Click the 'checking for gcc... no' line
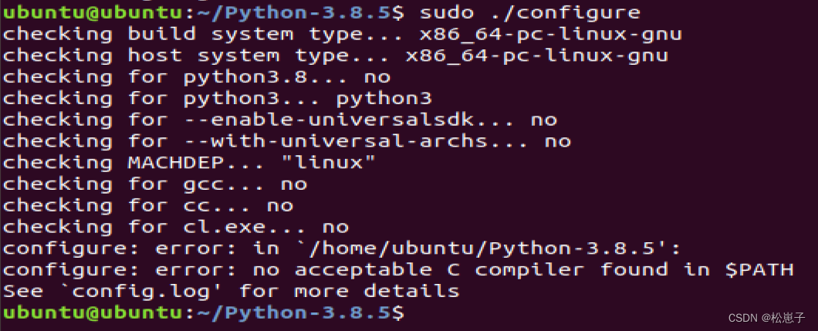 [155, 184]
